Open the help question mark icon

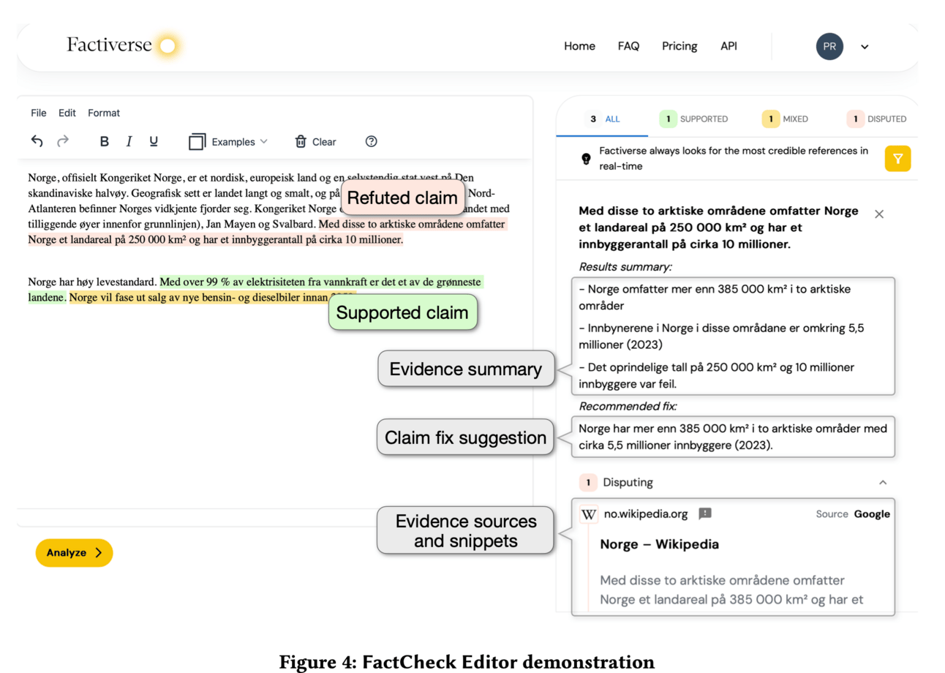click(371, 142)
